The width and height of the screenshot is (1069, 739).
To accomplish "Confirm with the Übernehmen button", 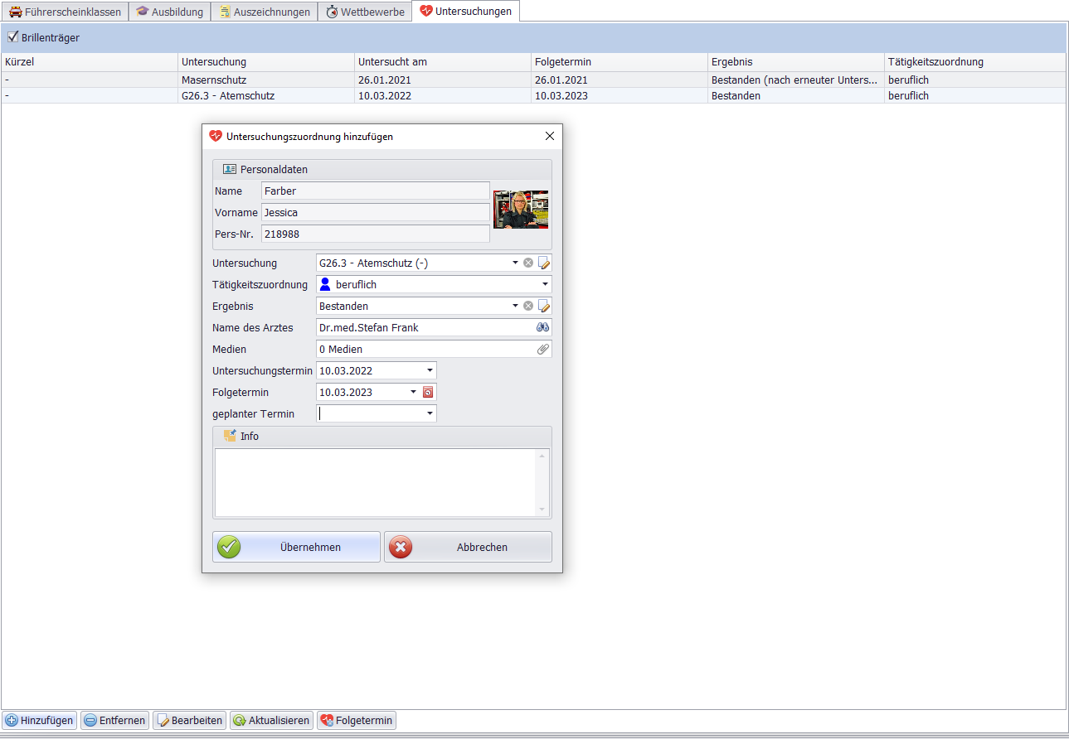I will (296, 547).
